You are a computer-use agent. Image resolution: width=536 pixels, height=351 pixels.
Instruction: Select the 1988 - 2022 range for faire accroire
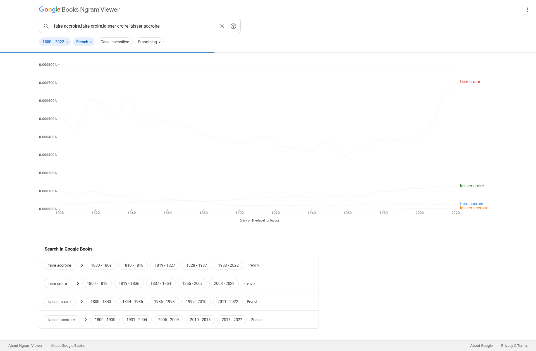pos(228,265)
